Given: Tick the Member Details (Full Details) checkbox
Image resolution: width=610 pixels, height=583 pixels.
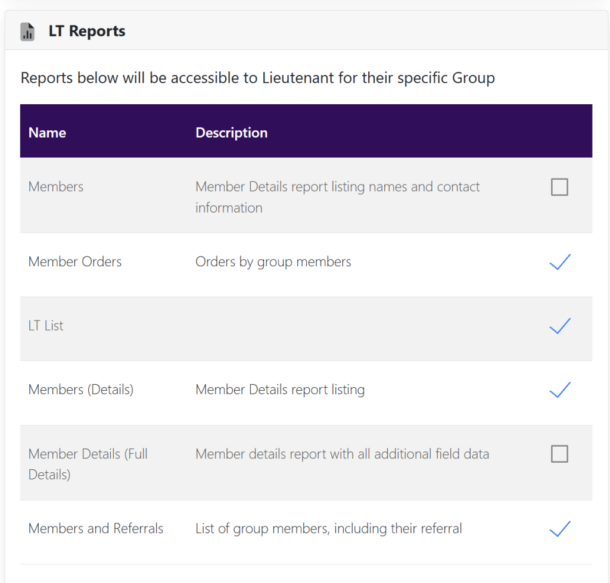Looking at the screenshot, I should (x=559, y=454).
